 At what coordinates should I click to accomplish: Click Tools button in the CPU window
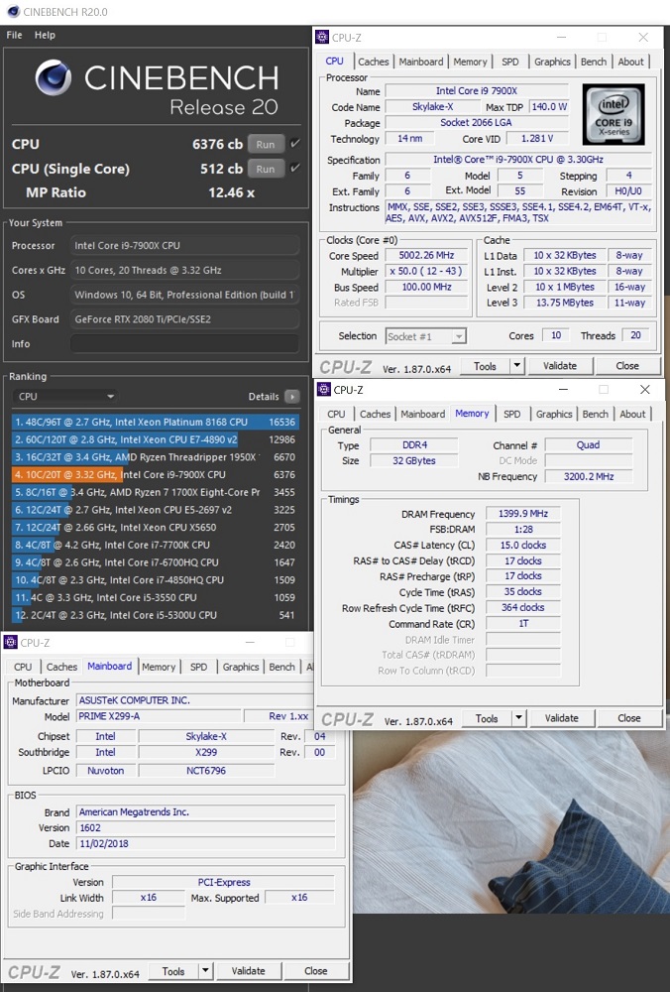pos(485,366)
